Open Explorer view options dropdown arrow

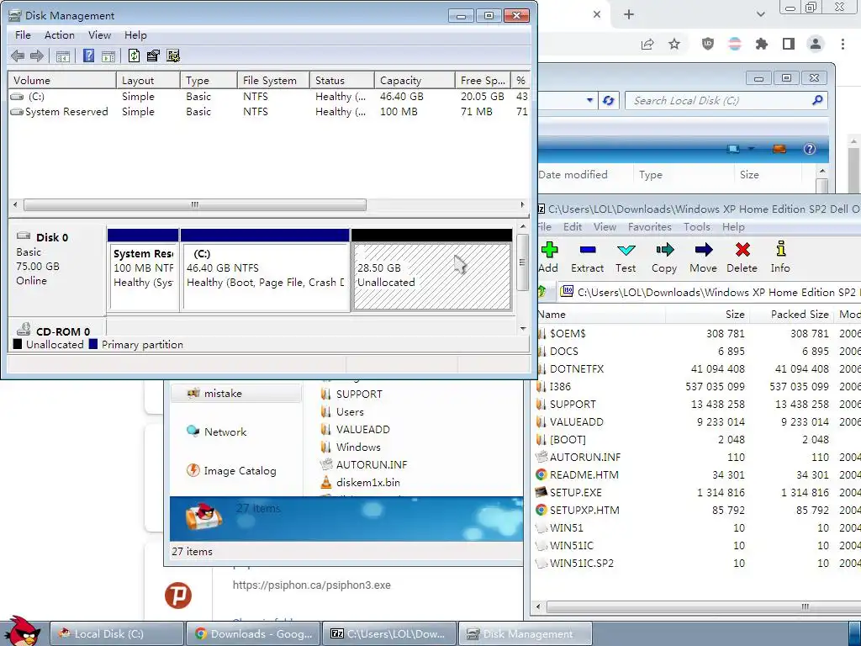click(751, 149)
